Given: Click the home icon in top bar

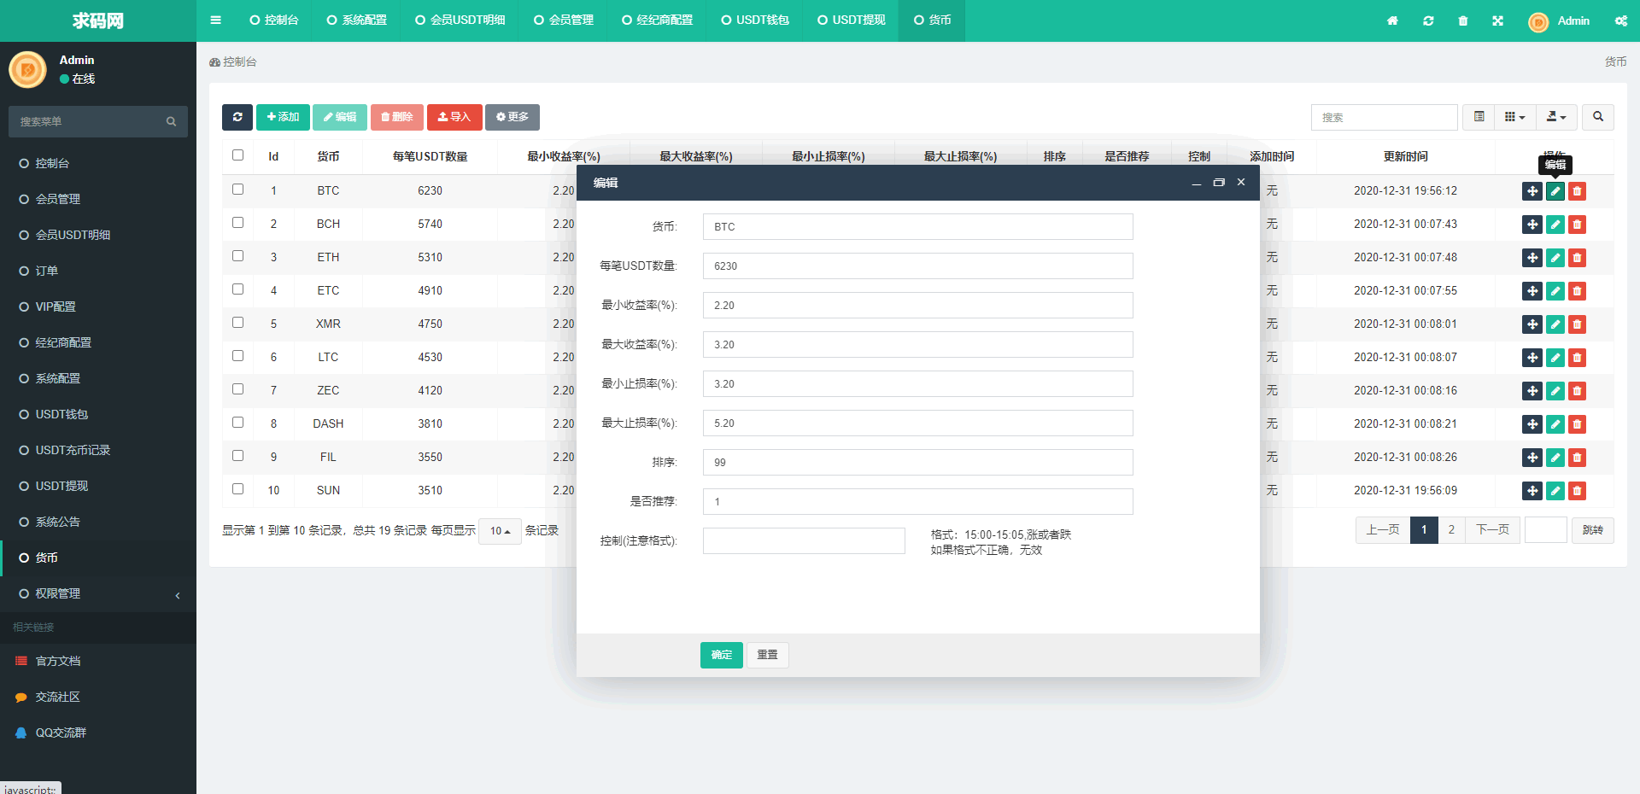Looking at the screenshot, I should pyautogui.click(x=1392, y=20).
